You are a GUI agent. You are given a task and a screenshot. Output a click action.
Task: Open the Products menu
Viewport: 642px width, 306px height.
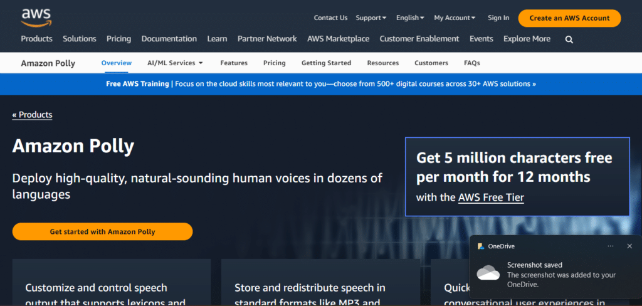pos(36,39)
